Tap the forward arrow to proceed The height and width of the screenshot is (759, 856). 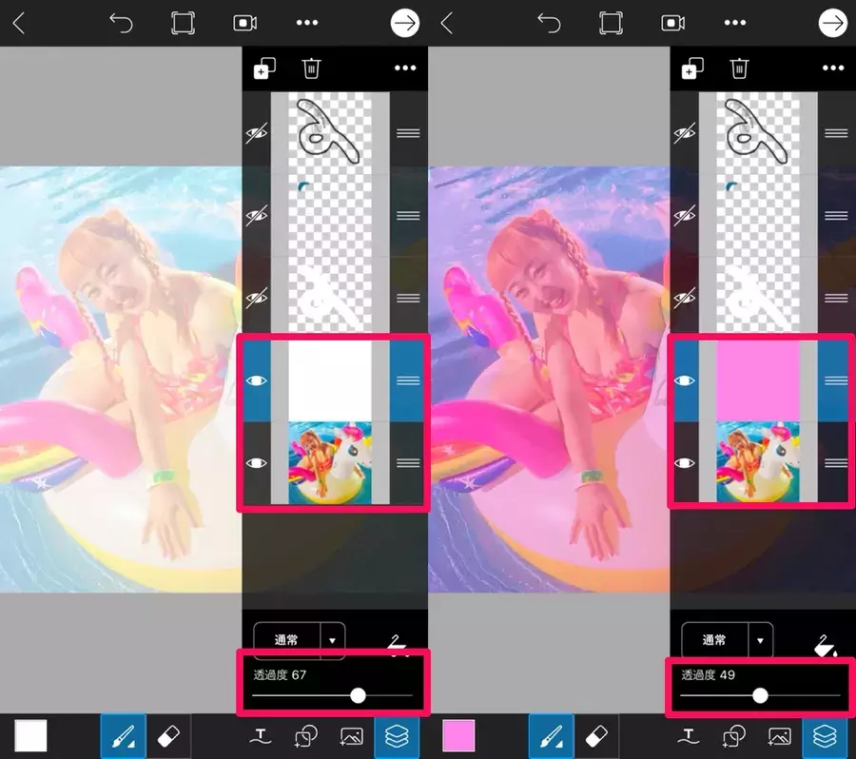404,22
